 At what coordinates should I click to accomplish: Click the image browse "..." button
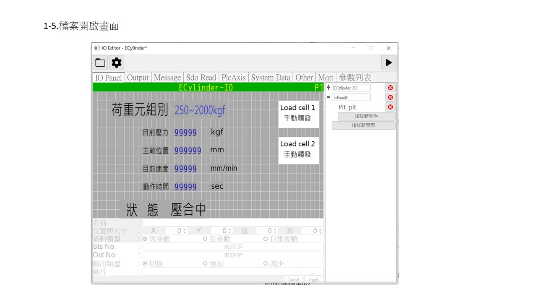click(x=312, y=272)
